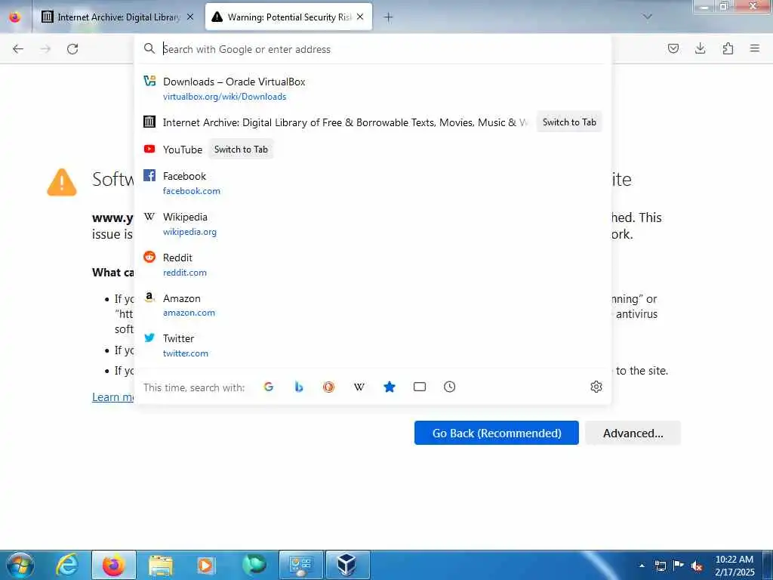Open a new tab with plus button
The image size is (773, 580).
(x=389, y=17)
